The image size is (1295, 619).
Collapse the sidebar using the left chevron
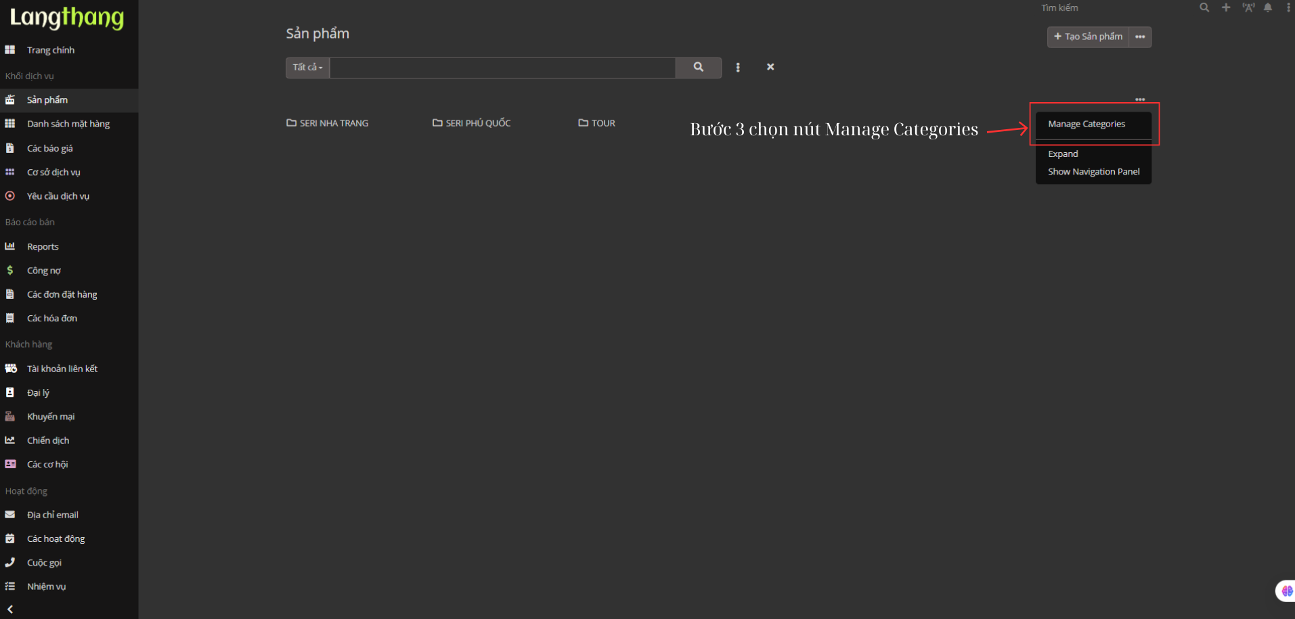10,609
